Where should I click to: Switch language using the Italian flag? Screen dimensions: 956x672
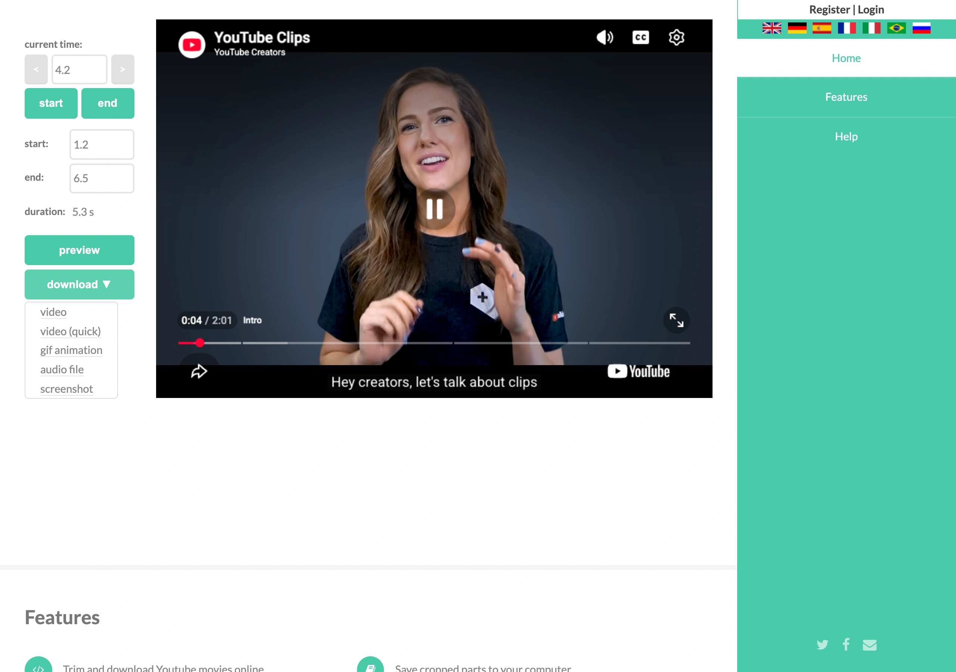click(872, 28)
